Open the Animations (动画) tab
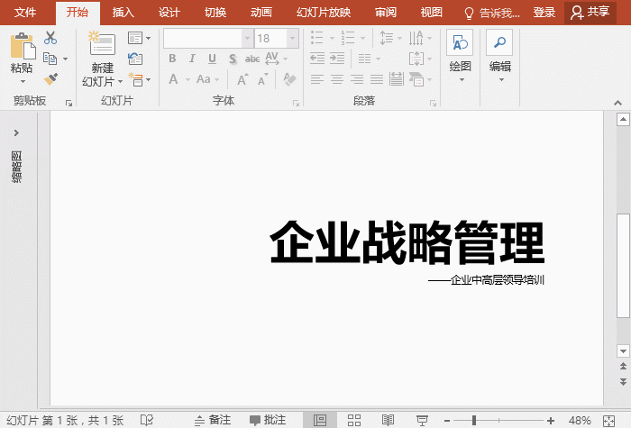Viewport: 631px width, 428px height. coord(261,13)
